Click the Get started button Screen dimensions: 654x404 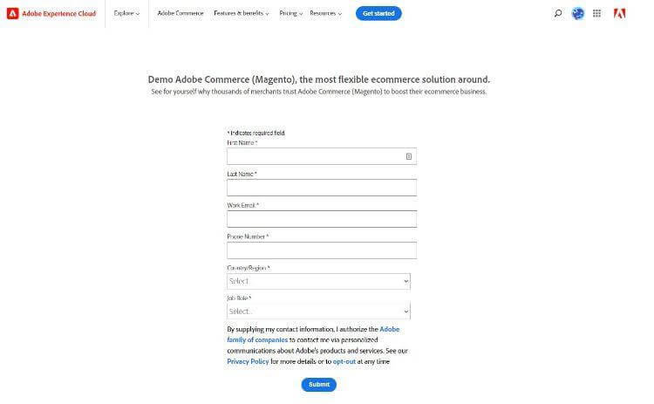point(378,13)
